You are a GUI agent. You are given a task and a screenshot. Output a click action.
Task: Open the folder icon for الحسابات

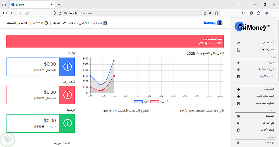point(238,116)
